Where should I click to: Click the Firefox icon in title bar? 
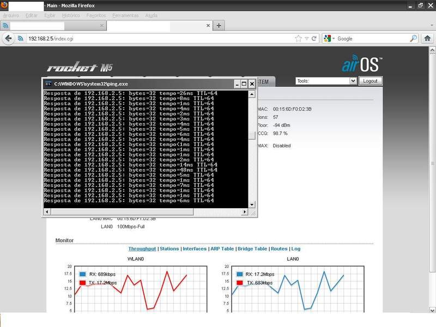coord(4,5)
